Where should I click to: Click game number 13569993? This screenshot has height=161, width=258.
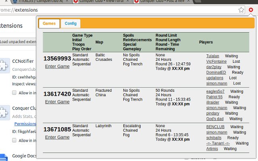click(57, 58)
